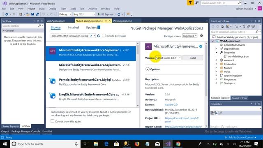Screen dimensions: 263x148
Task: Clear the NuGet search box text
Action: click(x=91, y=36)
